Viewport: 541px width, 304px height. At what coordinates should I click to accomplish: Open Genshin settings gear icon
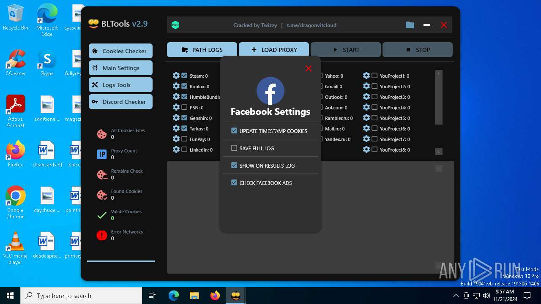click(176, 118)
